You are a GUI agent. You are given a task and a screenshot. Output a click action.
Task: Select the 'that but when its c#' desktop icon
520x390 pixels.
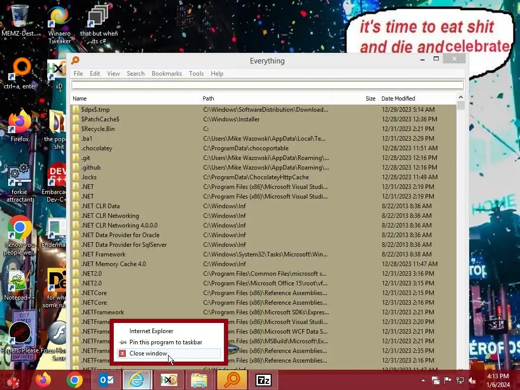(99, 24)
